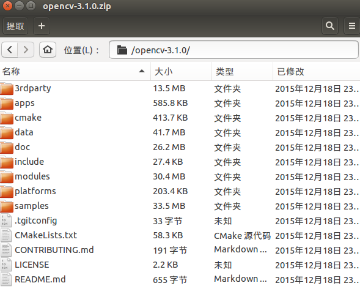360x302 pixels.
Task: Click the CONTRIBUTING.md file icon
Action: (x=6, y=250)
